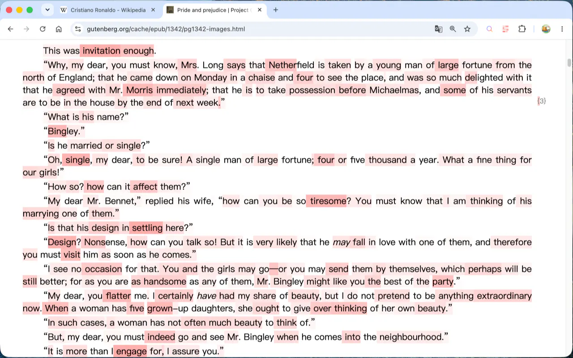Screen dimensions: 573x358
Task: Click the highlighted word "invitation"
Action: tap(102, 51)
